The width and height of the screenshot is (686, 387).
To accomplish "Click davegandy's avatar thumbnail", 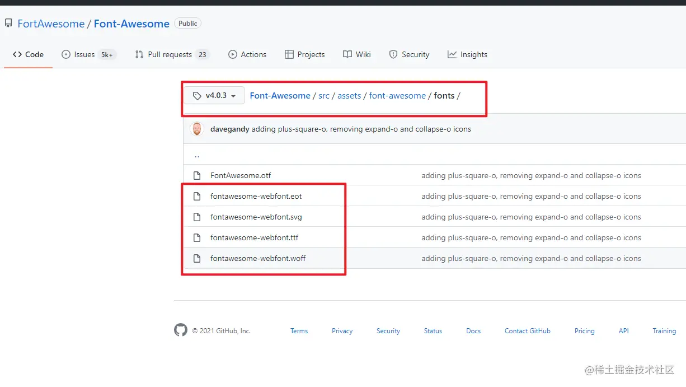I will [x=197, y=129].
